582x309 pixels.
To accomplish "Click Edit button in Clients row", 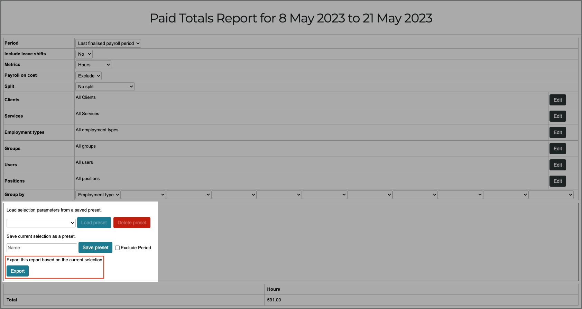I will click(x=558, y=100).
